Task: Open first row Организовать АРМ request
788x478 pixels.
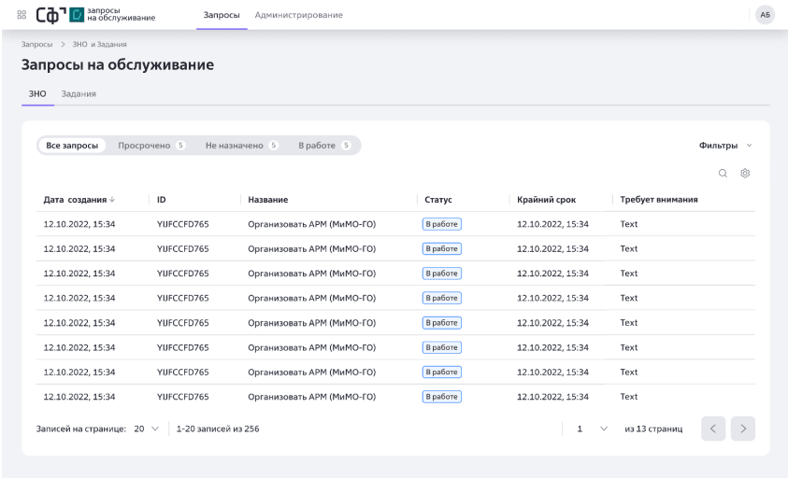Action: click(x=311, y=224)
